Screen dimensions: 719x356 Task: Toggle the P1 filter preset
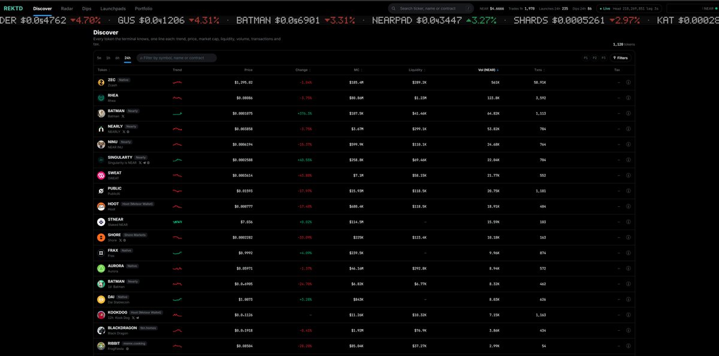586,58
